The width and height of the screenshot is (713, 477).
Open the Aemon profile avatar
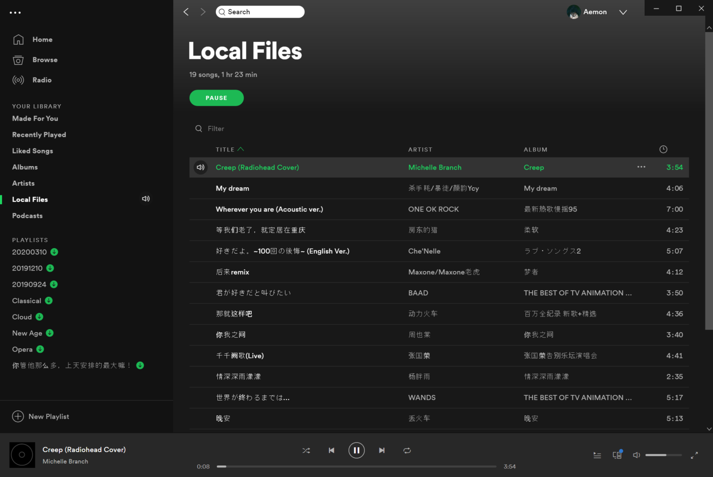(x=574, y=12)
